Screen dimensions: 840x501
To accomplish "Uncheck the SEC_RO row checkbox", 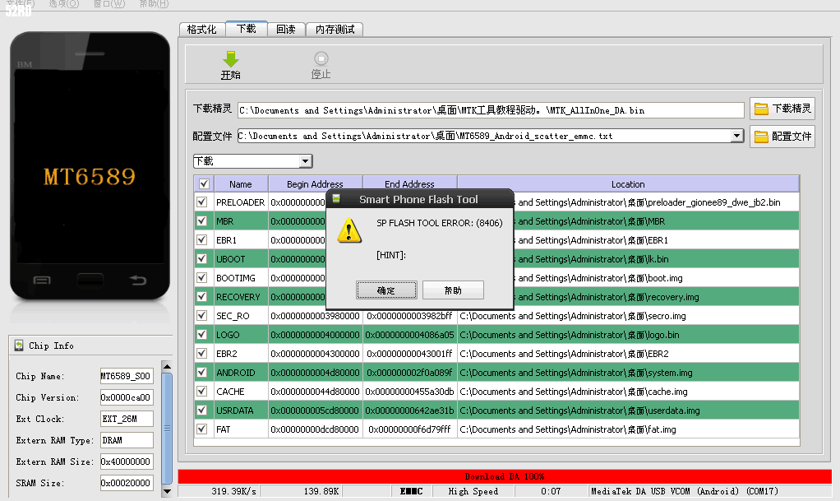I will (202, 315).
